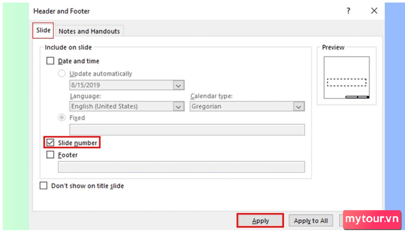Click the mytour.vn logo
This screenshot has width=405, height=234.
370,219
